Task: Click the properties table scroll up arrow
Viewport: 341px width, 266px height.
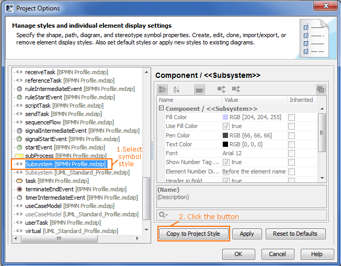Action: pyautogui.click(x=322, y=109)
